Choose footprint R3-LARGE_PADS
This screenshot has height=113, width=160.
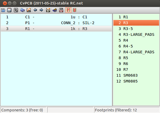click(x=136, y=34)
